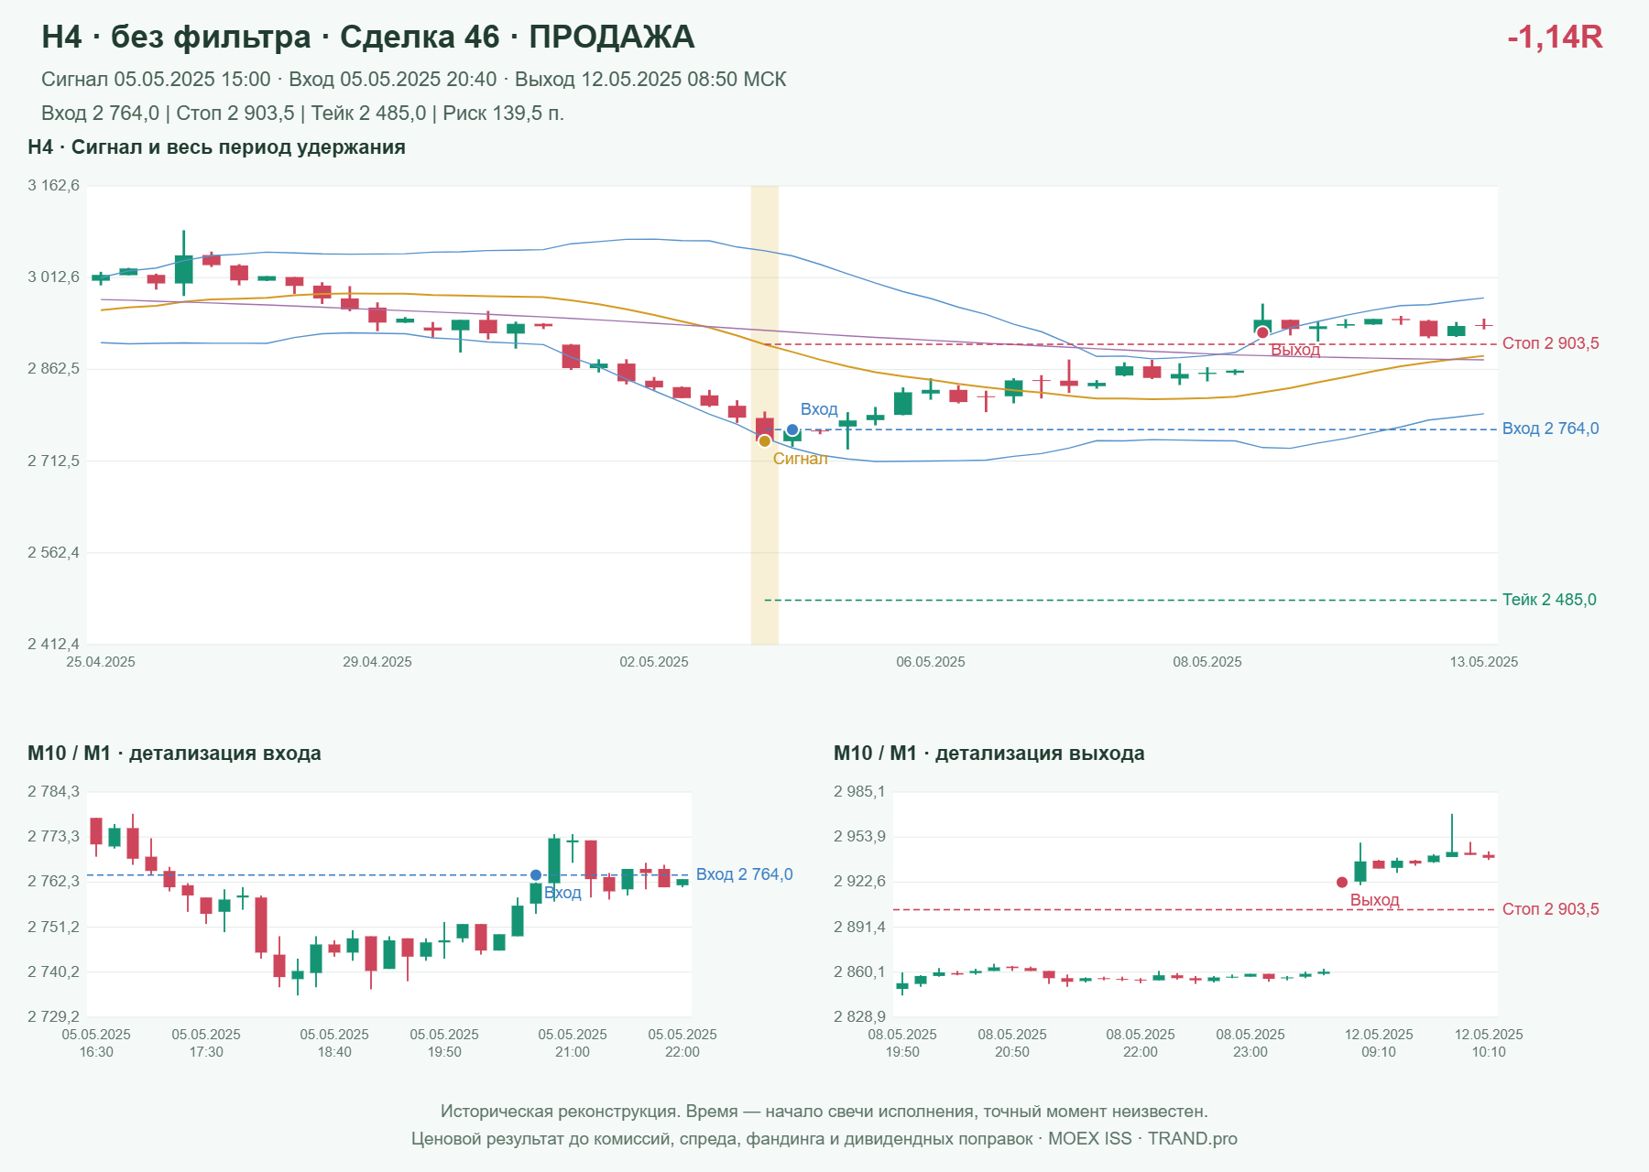Click the 'Стоп 2 903,5' label in exit detail chart
The image size is (1649, 1172).
[x=1551, y=909]
